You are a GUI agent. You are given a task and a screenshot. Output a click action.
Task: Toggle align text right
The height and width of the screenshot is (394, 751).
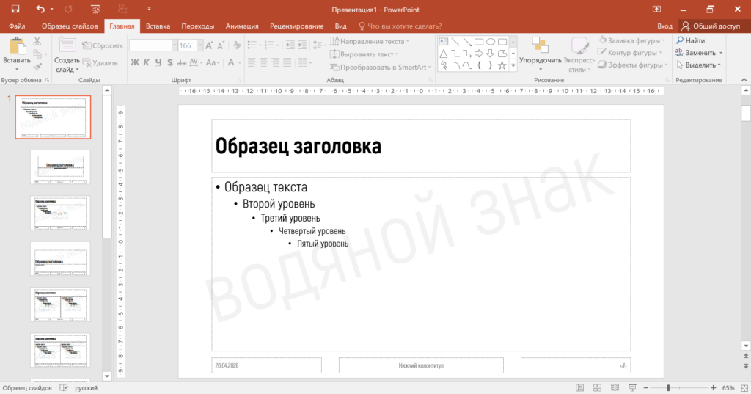pyautogui.click(x=276, y=62)
